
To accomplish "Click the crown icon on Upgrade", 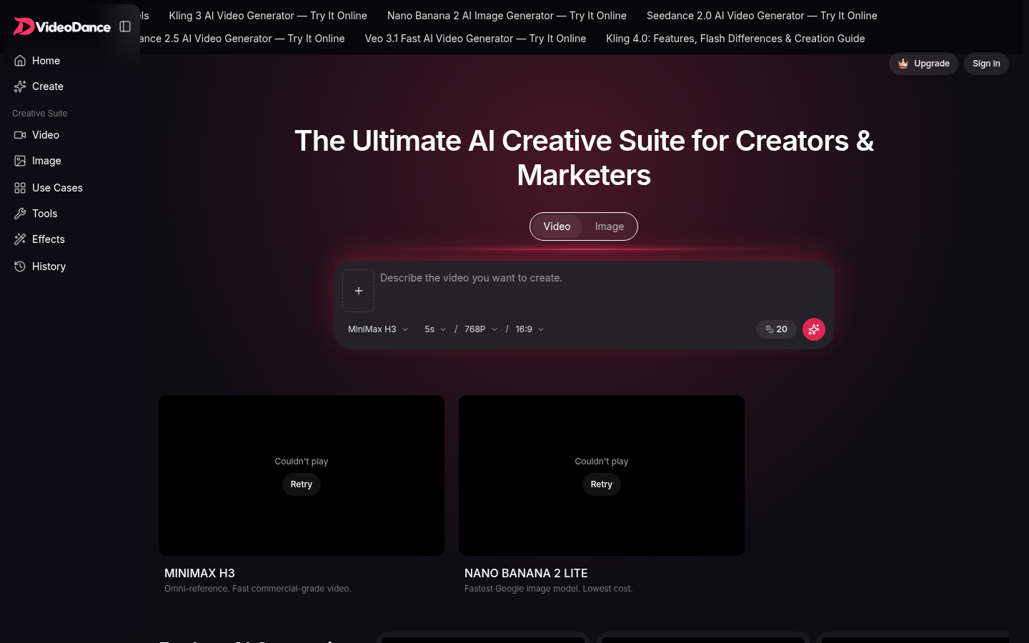I will tap(903, 64).
